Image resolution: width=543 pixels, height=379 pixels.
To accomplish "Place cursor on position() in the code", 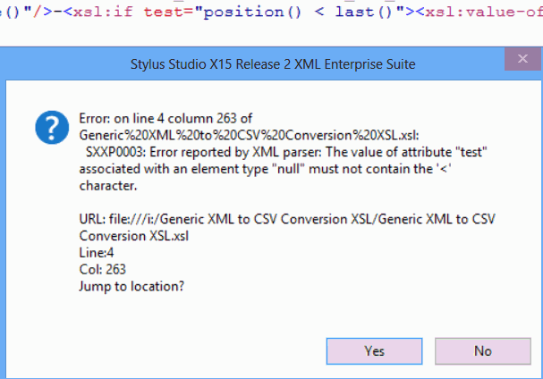I will [260, 13].
